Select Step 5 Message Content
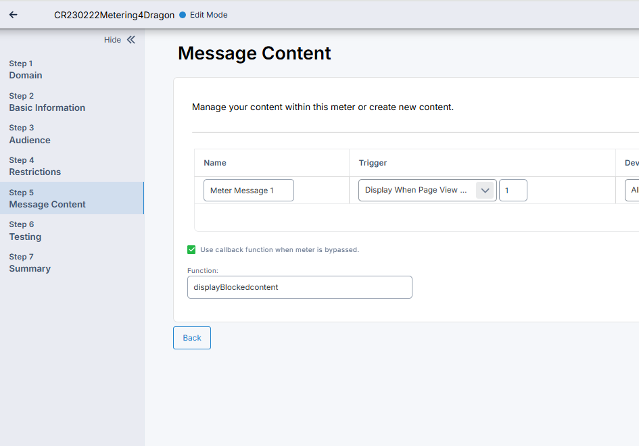Screen dimensions: 639x446 pyautogui.click(x=47, y=199)
